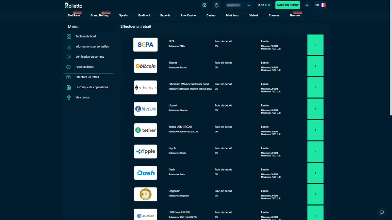This screenshot has width=392, height=220.
Task: Open Ethereum withdrawal green arrow
Action: coord(315,87)
